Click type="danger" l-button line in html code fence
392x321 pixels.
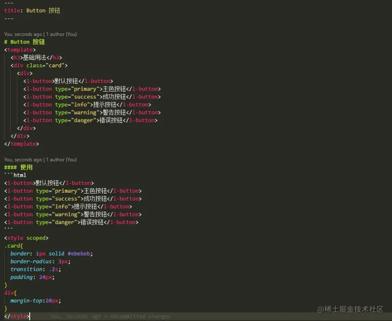tap(71, 222)
